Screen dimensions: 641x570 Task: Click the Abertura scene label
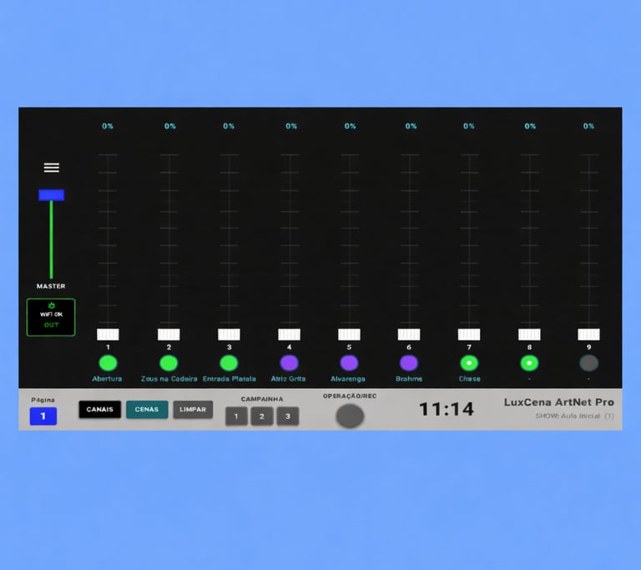(x=107, y=379)
